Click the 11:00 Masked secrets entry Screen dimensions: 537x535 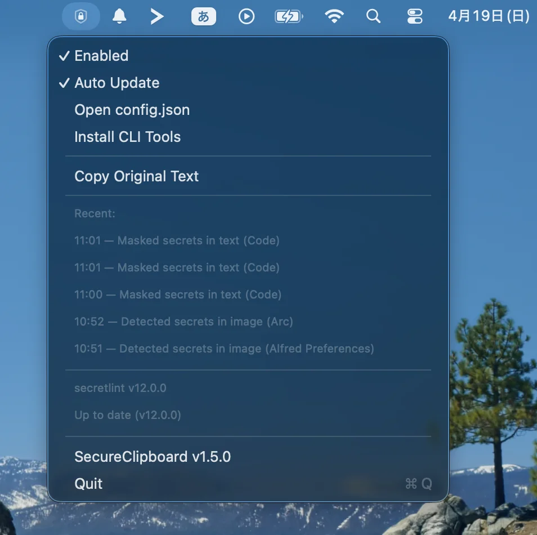pyautogui.click(x=178, y=295)
